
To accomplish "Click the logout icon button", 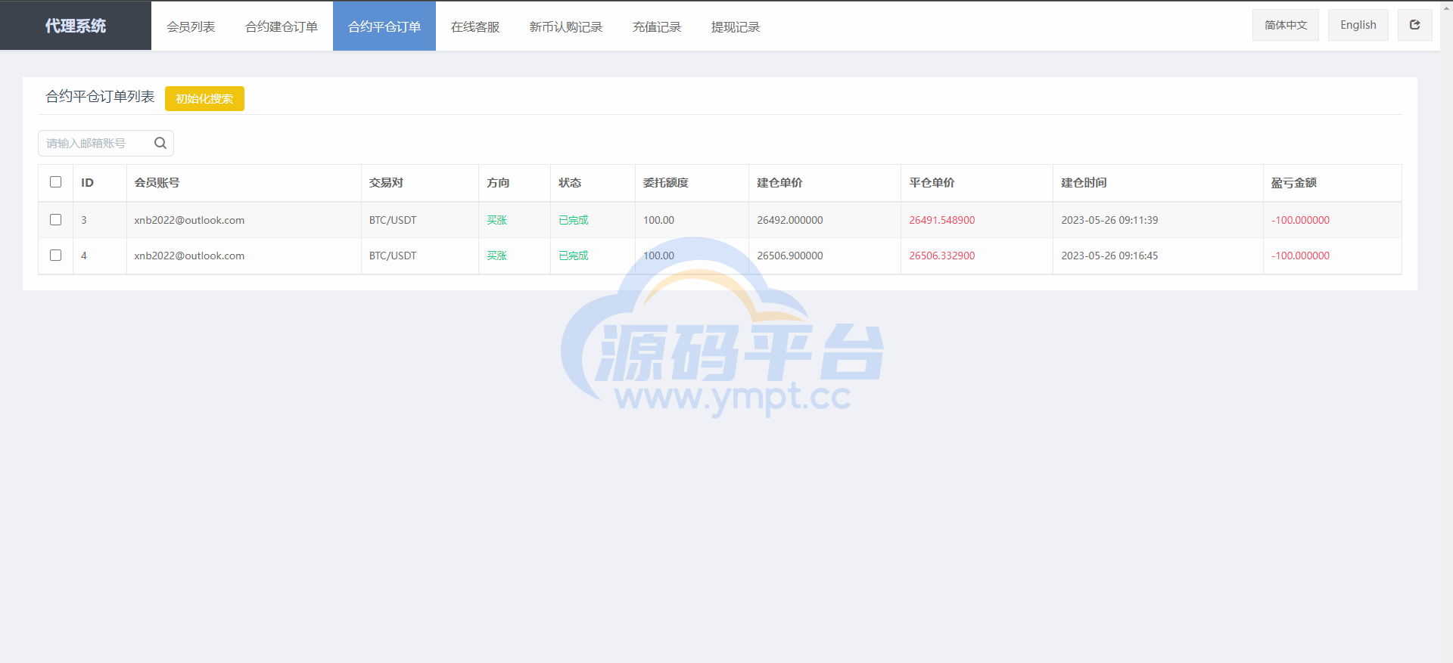I will pyautogui.click(x=1414, y=25).
